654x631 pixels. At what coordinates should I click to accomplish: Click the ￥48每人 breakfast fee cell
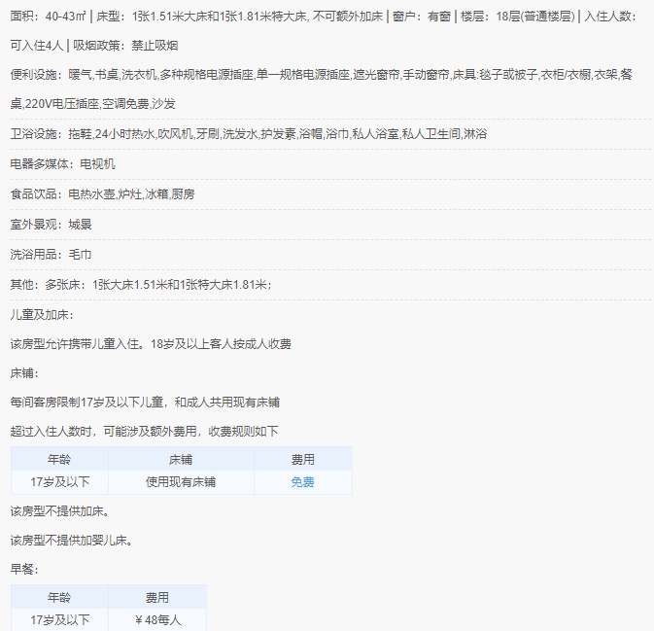[x=157, y=620]
